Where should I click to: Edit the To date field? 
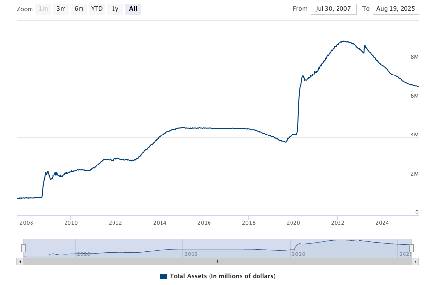pos(396,9)
